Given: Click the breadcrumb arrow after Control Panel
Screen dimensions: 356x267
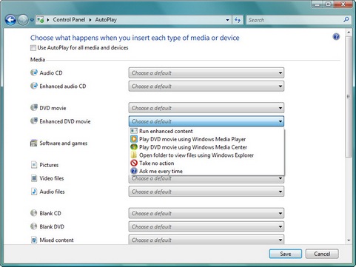Looking at the screenshot, I should (90, 20).
